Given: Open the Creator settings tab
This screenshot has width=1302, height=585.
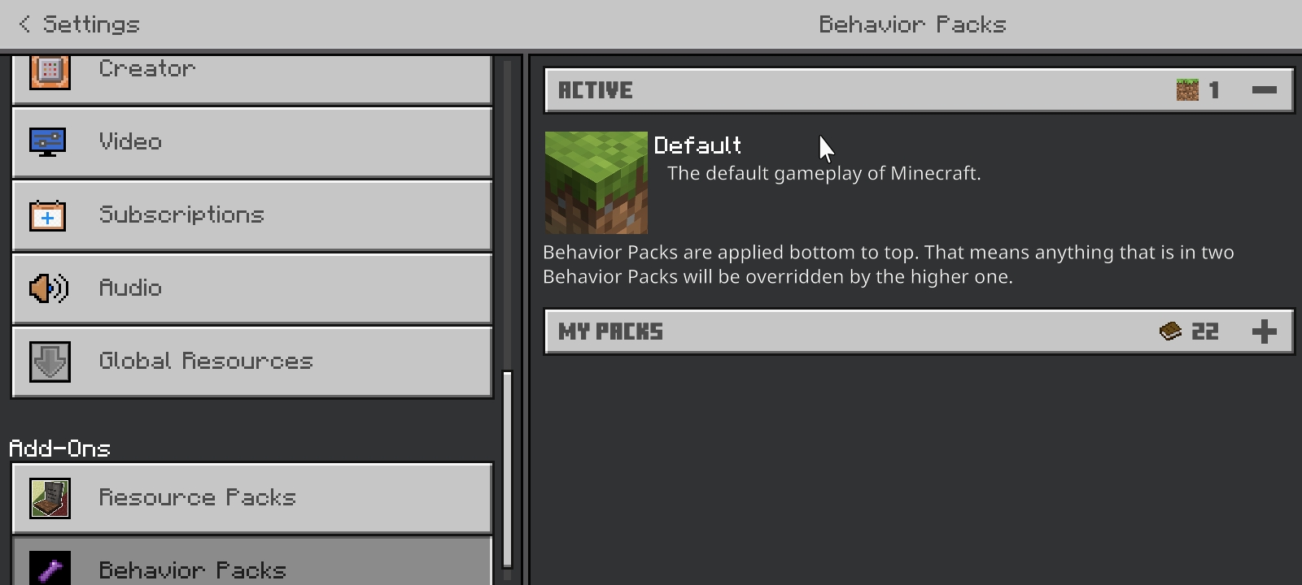Looking at the screenshot, I should 251,79.
